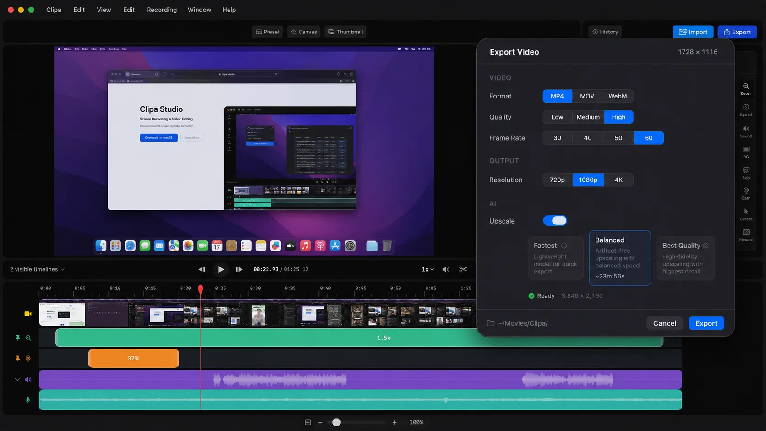Click the folder icon beside ~/Movies/Clipa/
766x431 pixels.
coord(491,323)
